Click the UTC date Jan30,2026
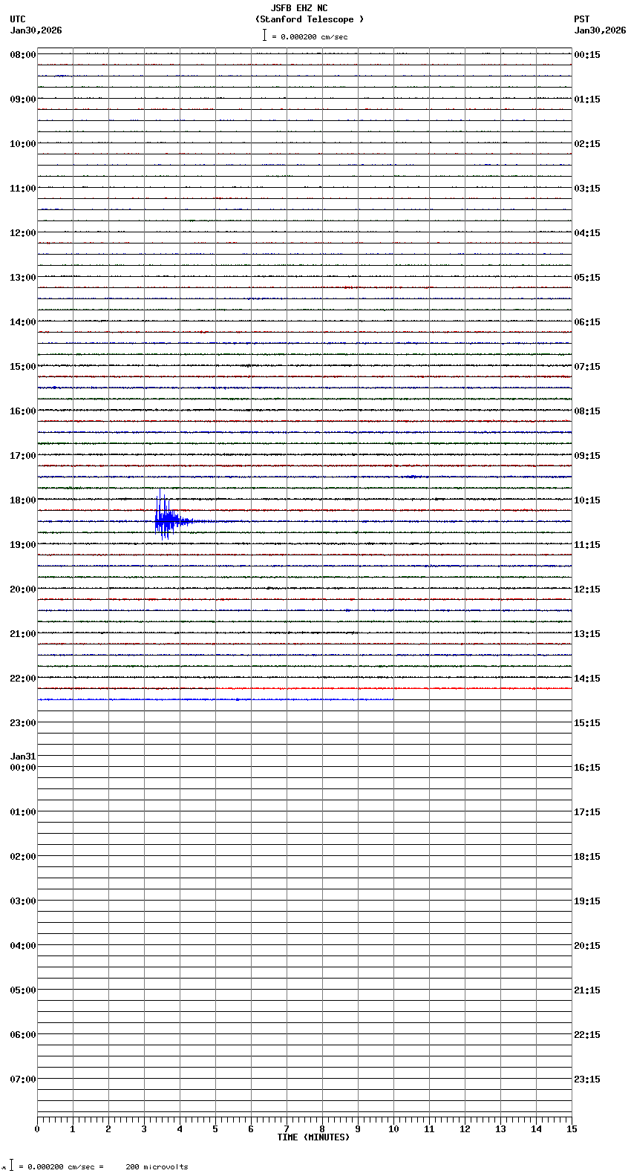This screenshot has width=631, height=1176. [36, 30]
